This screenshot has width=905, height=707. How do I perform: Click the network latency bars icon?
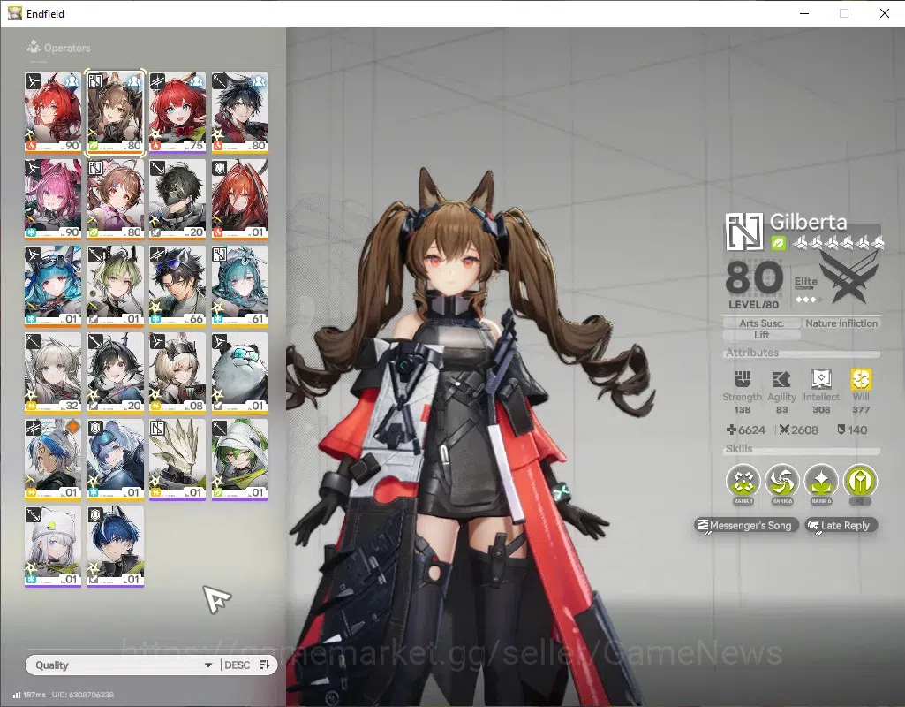(17, 695)
